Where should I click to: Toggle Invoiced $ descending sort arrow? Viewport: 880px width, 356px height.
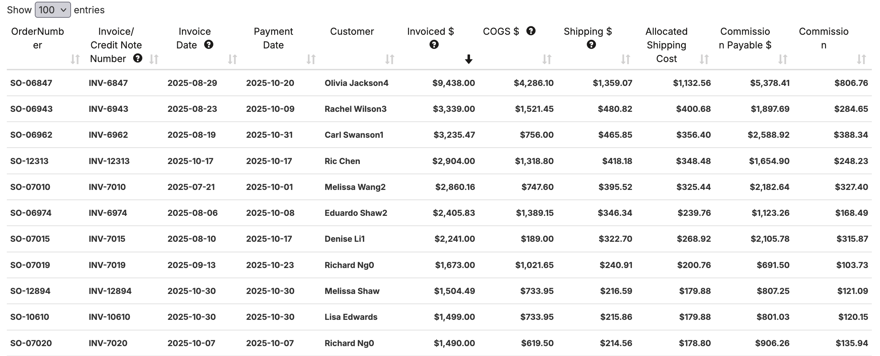coord(469,59)
